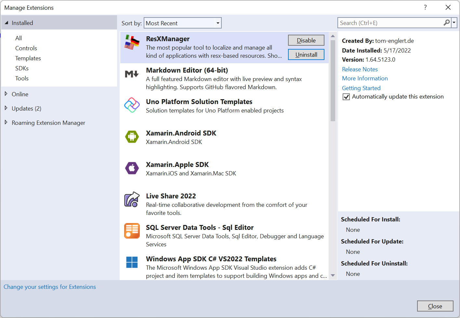Image resolution: width=460 pixels, height=318 pixels.
Task: Disable the ResXManager extension
Action: (x=306, y=40)
